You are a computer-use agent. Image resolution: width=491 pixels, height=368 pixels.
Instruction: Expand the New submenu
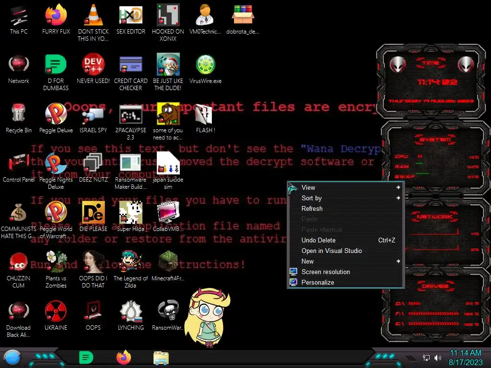pos(346,261)
